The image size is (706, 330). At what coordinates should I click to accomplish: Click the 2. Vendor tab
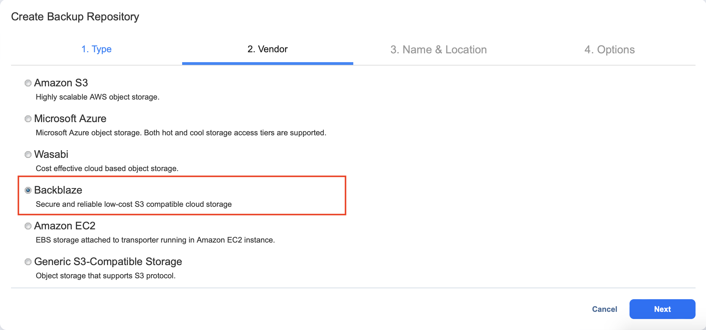coord(267,49)
